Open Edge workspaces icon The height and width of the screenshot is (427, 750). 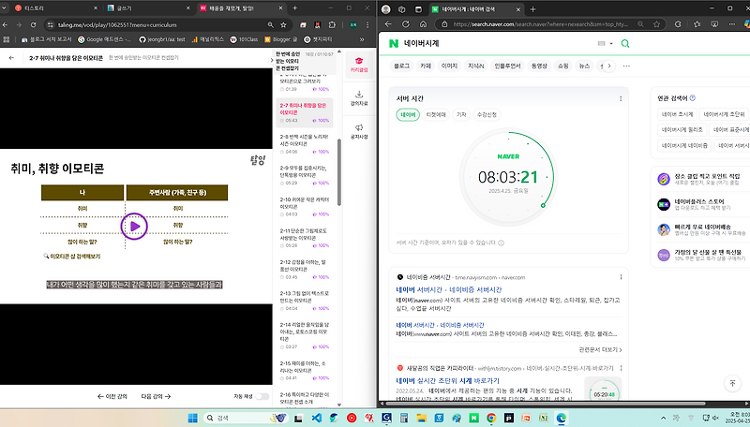coord(402,9)
